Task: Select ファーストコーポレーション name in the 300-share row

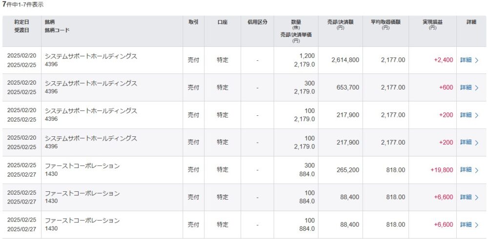Action: [x=82, y=166]
